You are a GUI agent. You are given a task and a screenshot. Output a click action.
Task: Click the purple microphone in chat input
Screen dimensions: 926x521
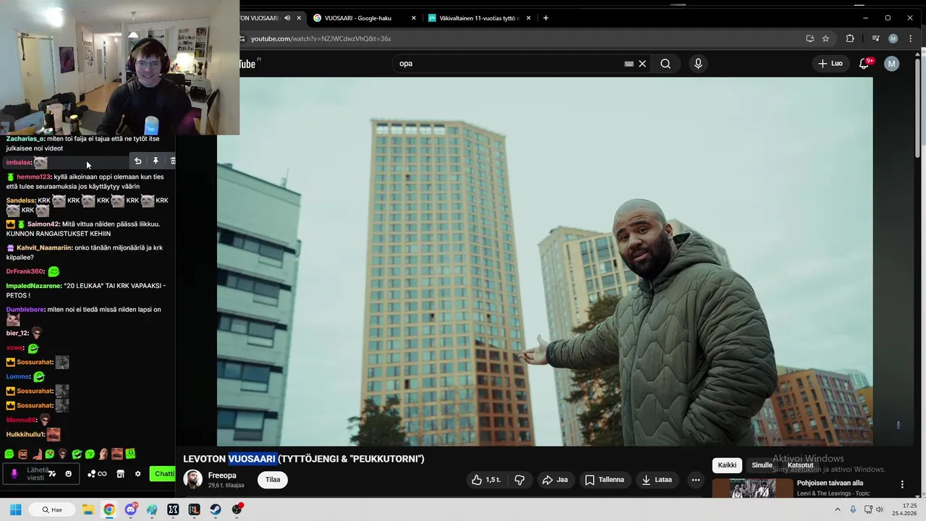click(x=14, y=474)
